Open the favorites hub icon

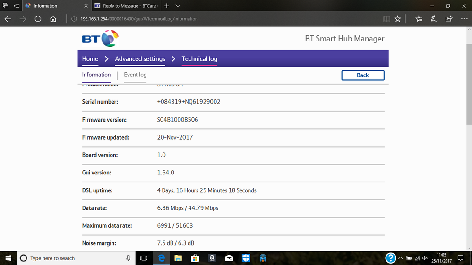pos(419,19)
